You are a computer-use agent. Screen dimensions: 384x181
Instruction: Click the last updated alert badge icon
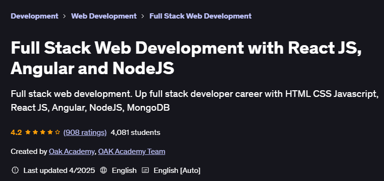(x=15, y=170)
